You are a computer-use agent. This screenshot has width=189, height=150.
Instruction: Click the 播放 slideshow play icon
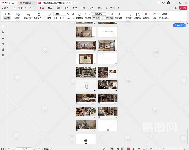(49, 14)
